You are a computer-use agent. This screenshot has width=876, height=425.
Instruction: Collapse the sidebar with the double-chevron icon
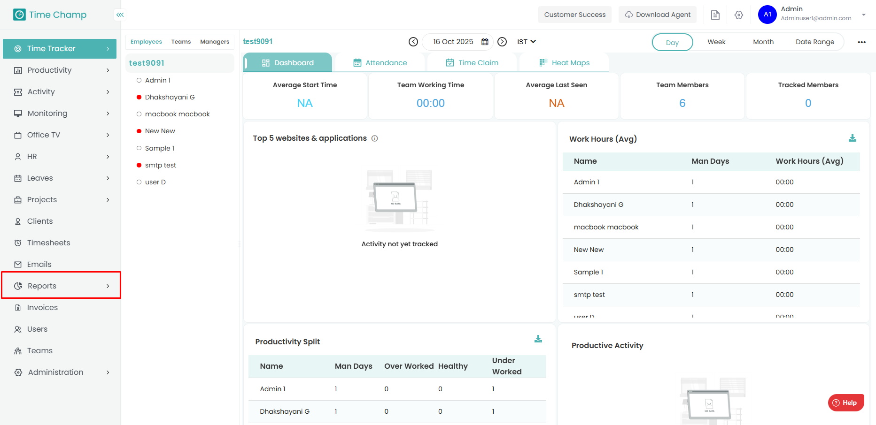coord(120,15)
